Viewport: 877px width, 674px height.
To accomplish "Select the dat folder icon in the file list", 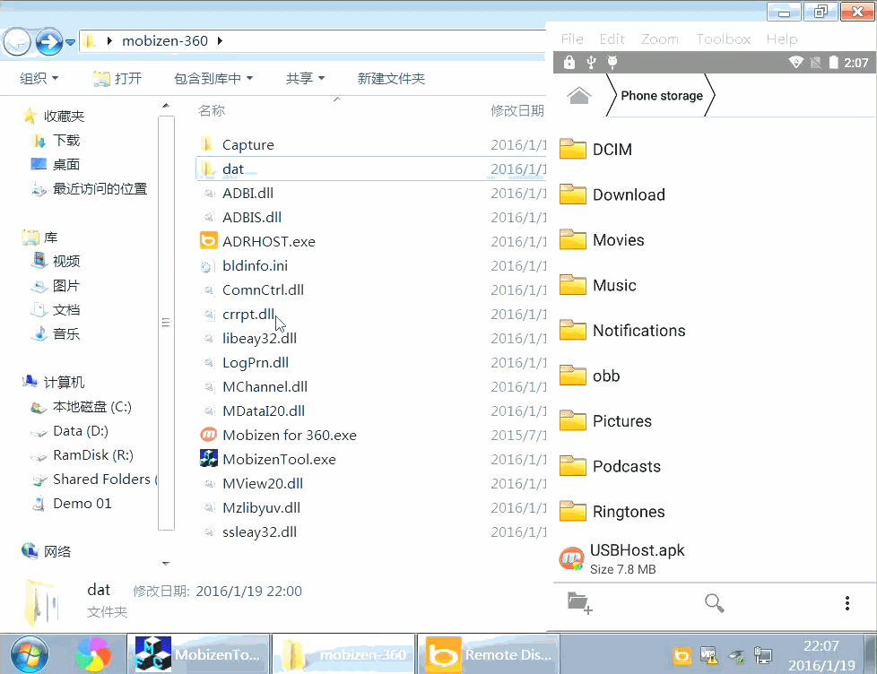I will coord(207,168).
